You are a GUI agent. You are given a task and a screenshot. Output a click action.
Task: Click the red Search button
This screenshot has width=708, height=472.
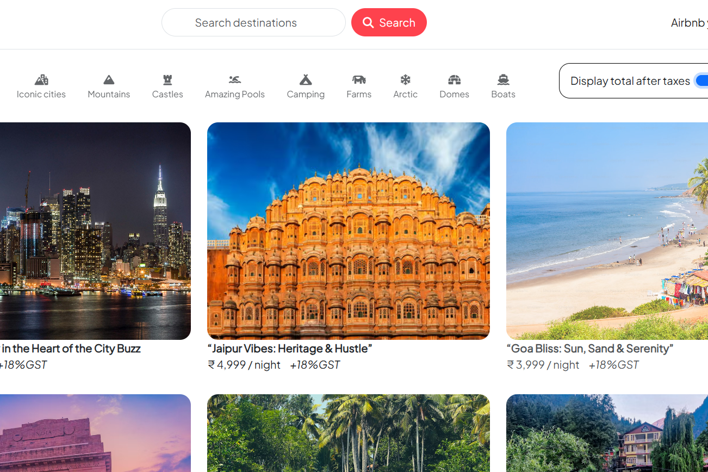pyautogui.click(x=389, y=22)
